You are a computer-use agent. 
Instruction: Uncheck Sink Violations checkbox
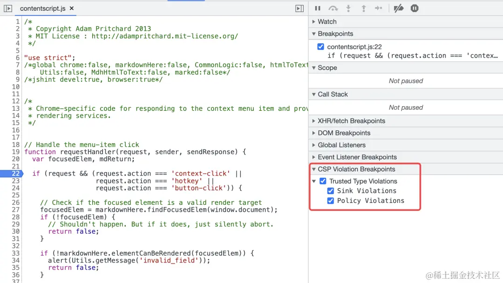(330, 191)
